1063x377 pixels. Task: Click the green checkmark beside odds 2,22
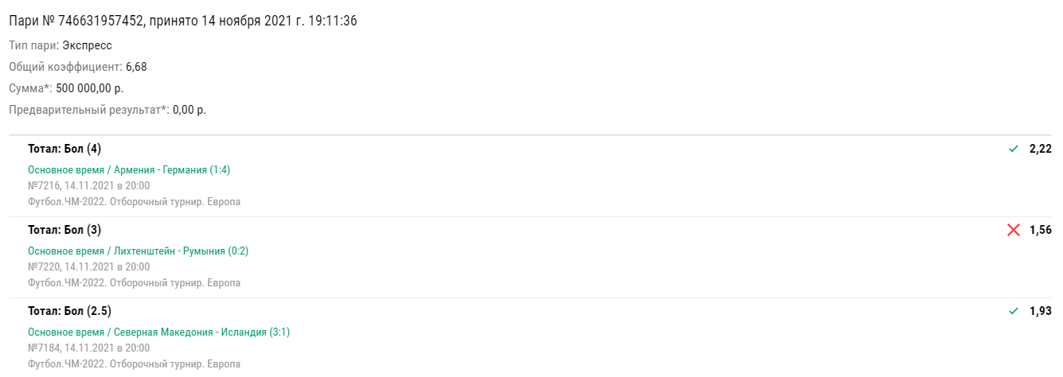tap(1014, 149)
